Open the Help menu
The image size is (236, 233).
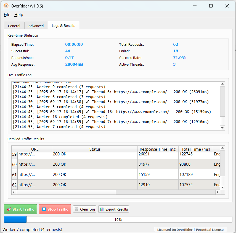tap(19, 15)
